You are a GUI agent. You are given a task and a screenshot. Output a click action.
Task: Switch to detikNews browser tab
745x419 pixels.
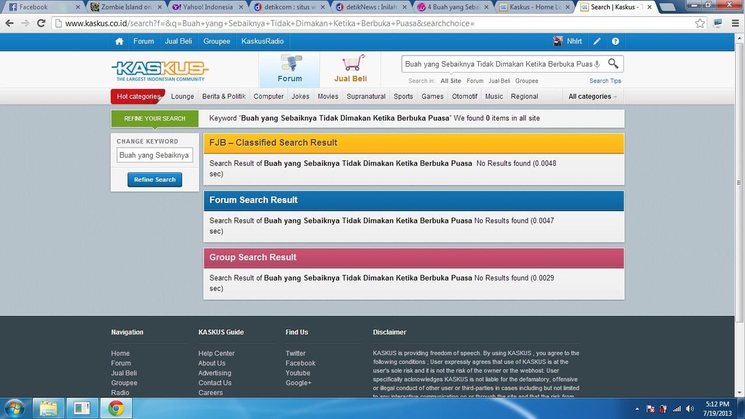pyautogui.click(x=371, y=7)
